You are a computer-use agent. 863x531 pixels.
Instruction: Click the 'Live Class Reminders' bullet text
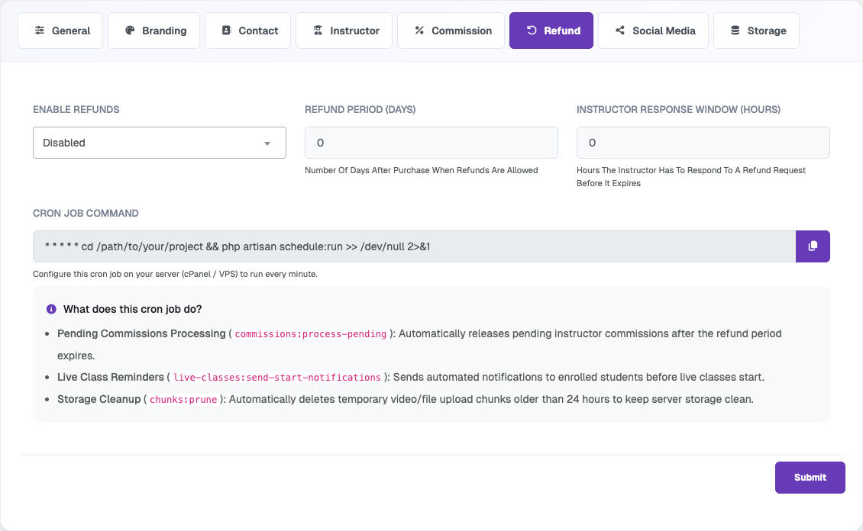tap(111, 377)
